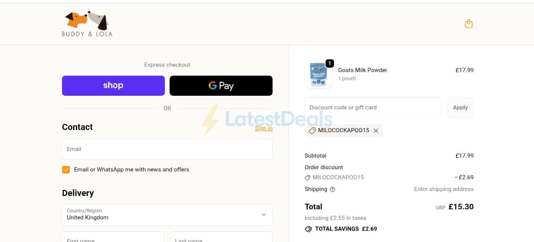The width and height of the screenshot is (534, 242).
Task: Click the tag icon in discount chip
Action: point(312,131)
